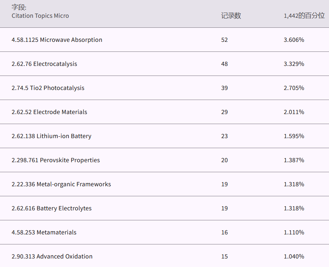Open the 2.74.5 Tio2 Photocatalysis entry

click(x=48, y=88)
